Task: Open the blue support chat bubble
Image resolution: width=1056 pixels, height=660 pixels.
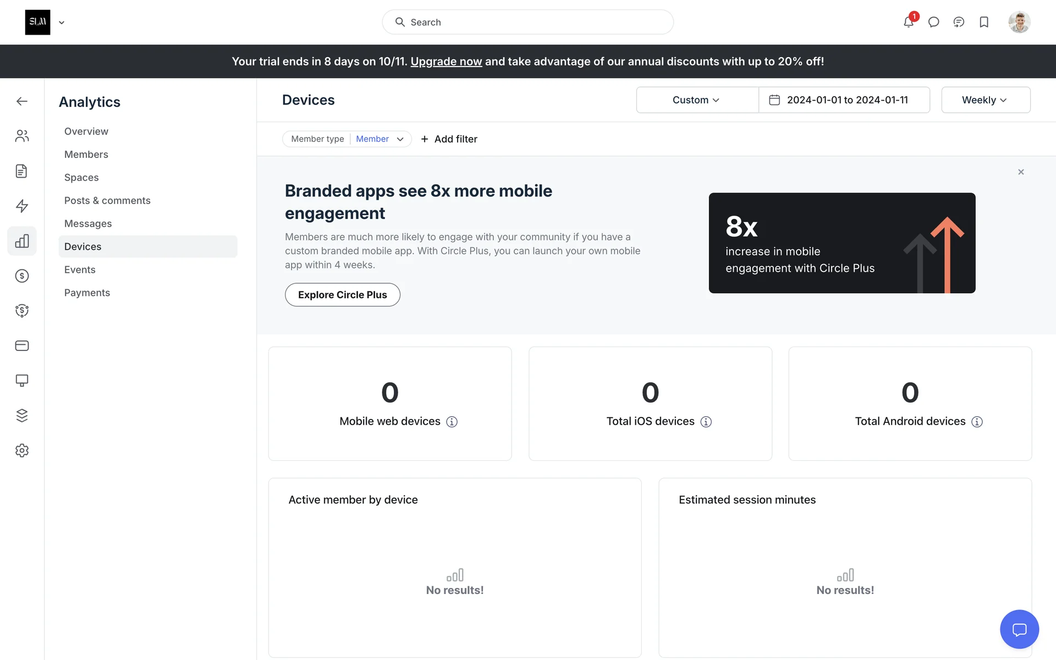Action: pos(1019,629)
